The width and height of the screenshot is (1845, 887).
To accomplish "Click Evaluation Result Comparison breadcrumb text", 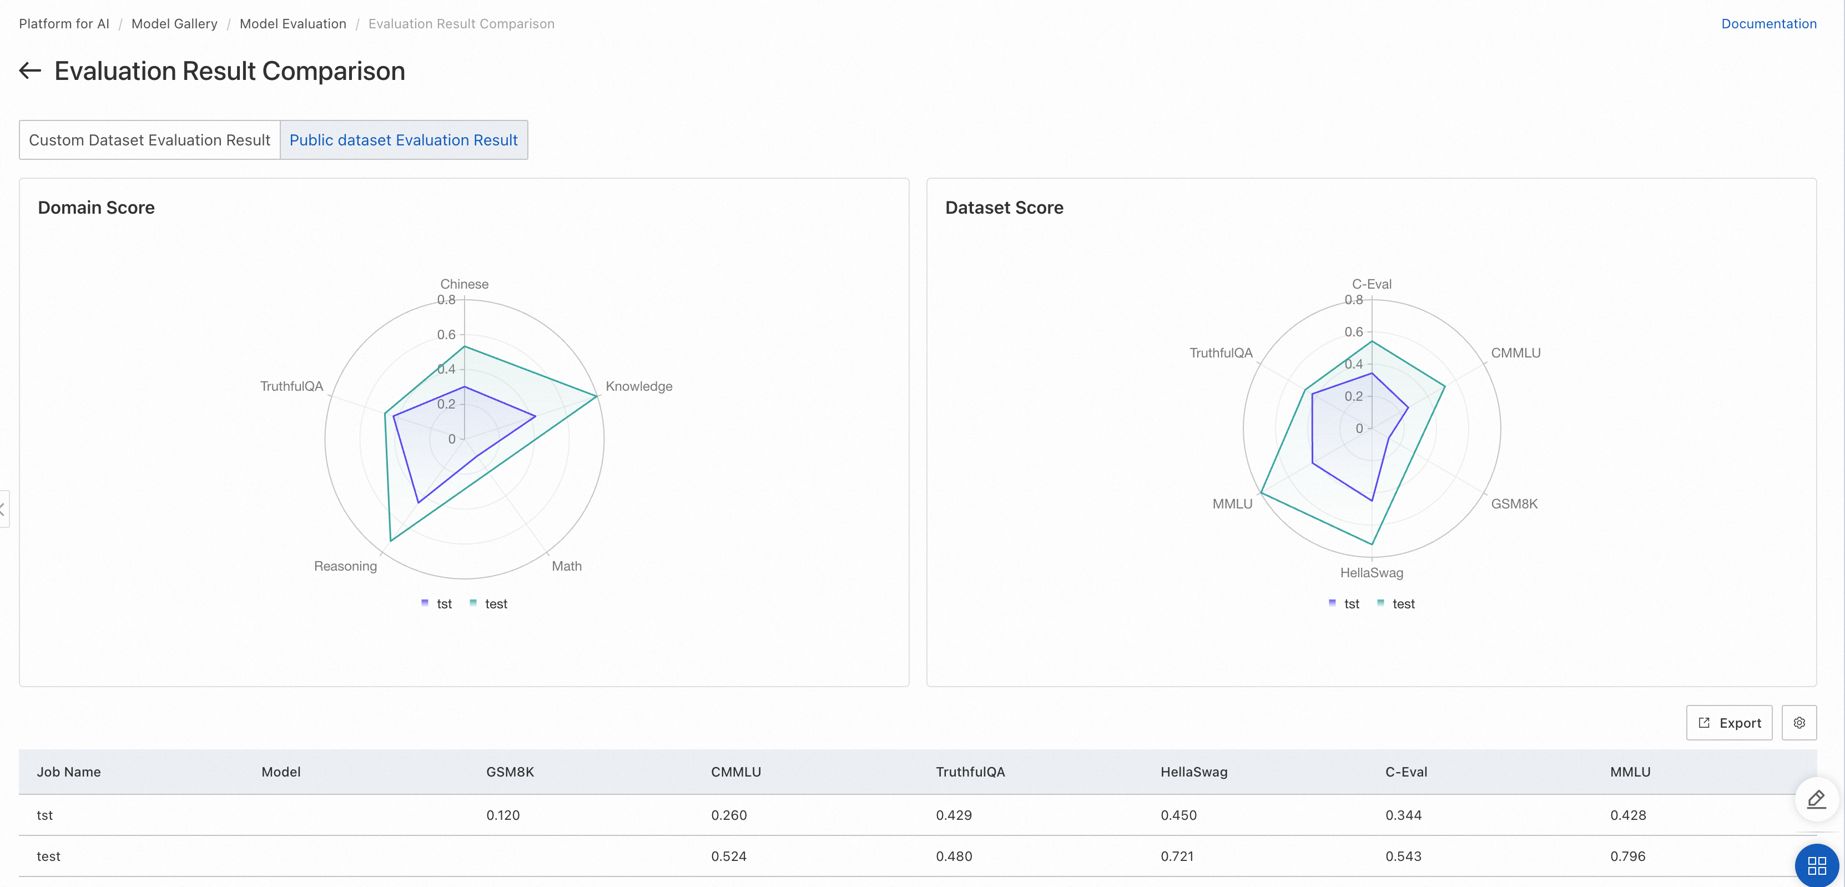I will (461, 24).
